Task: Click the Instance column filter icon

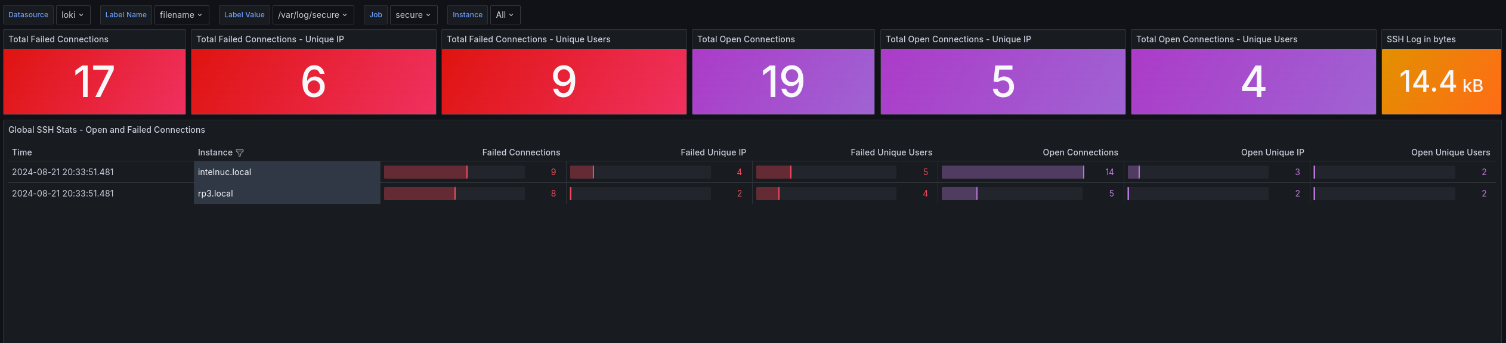Action: pos(240,153)
